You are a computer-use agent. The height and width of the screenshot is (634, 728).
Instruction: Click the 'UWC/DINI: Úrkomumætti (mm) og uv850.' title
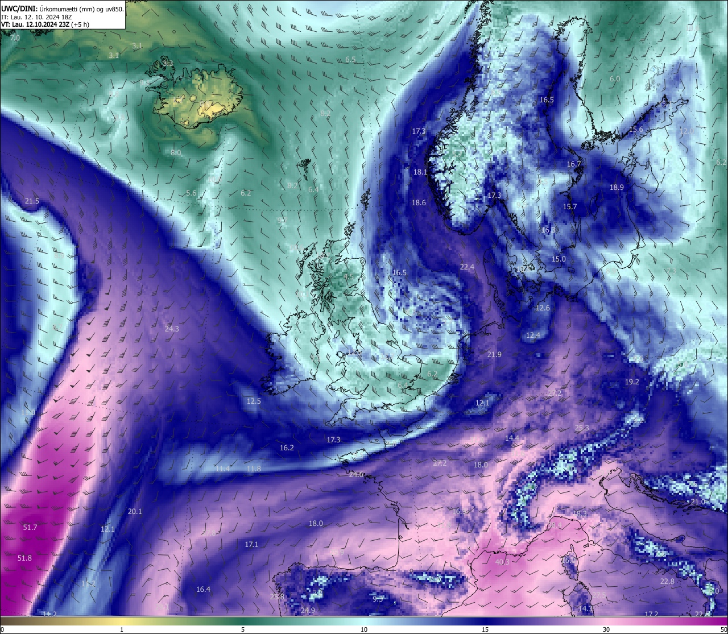[x=61, y=9]
